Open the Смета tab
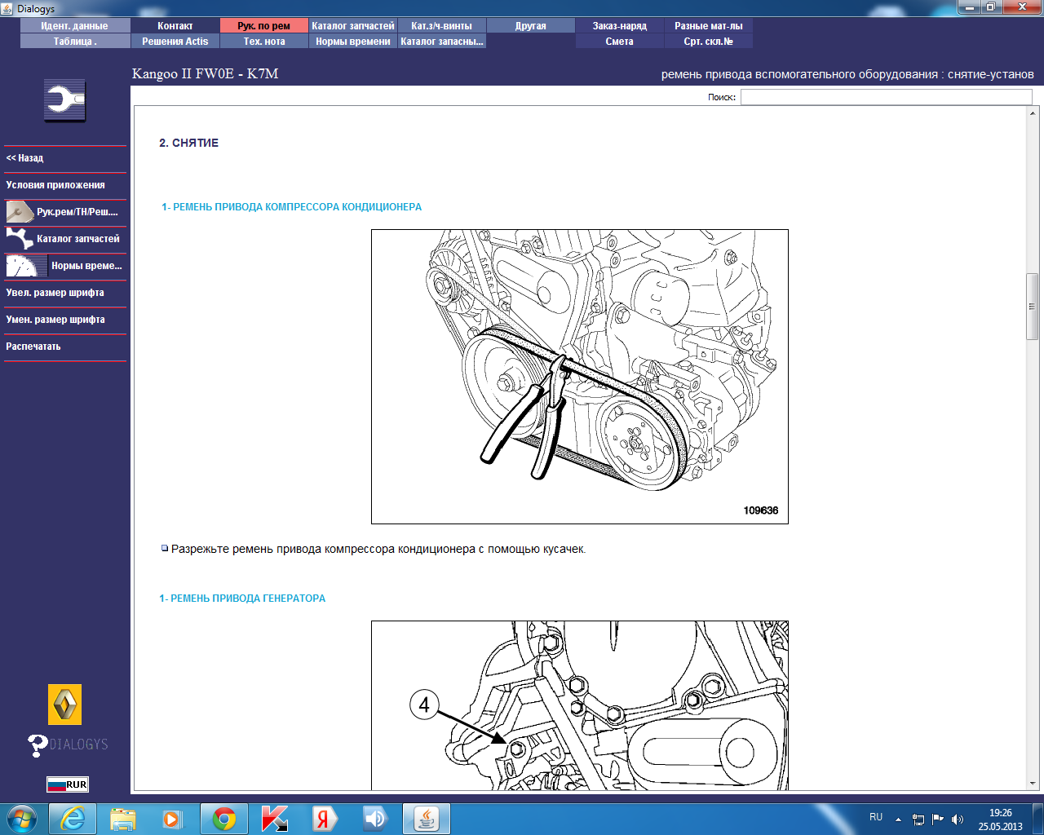Screen dimensions: 1044x835 (x=620, y=42)
